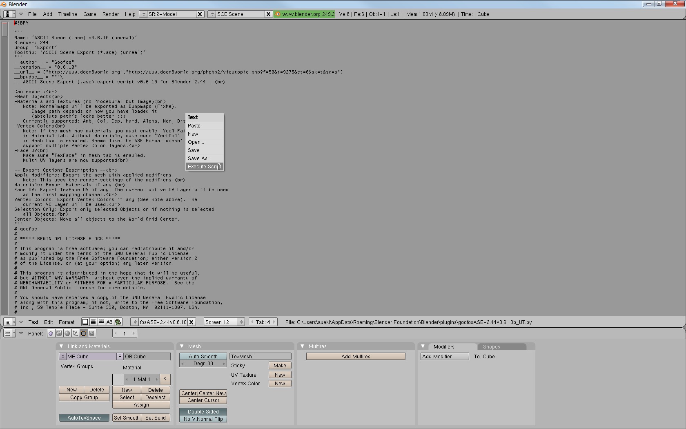Image resolution: width=686 pixels, height=429 pixels.
Task: Toggle line numbers display icon
Action: 93,322
